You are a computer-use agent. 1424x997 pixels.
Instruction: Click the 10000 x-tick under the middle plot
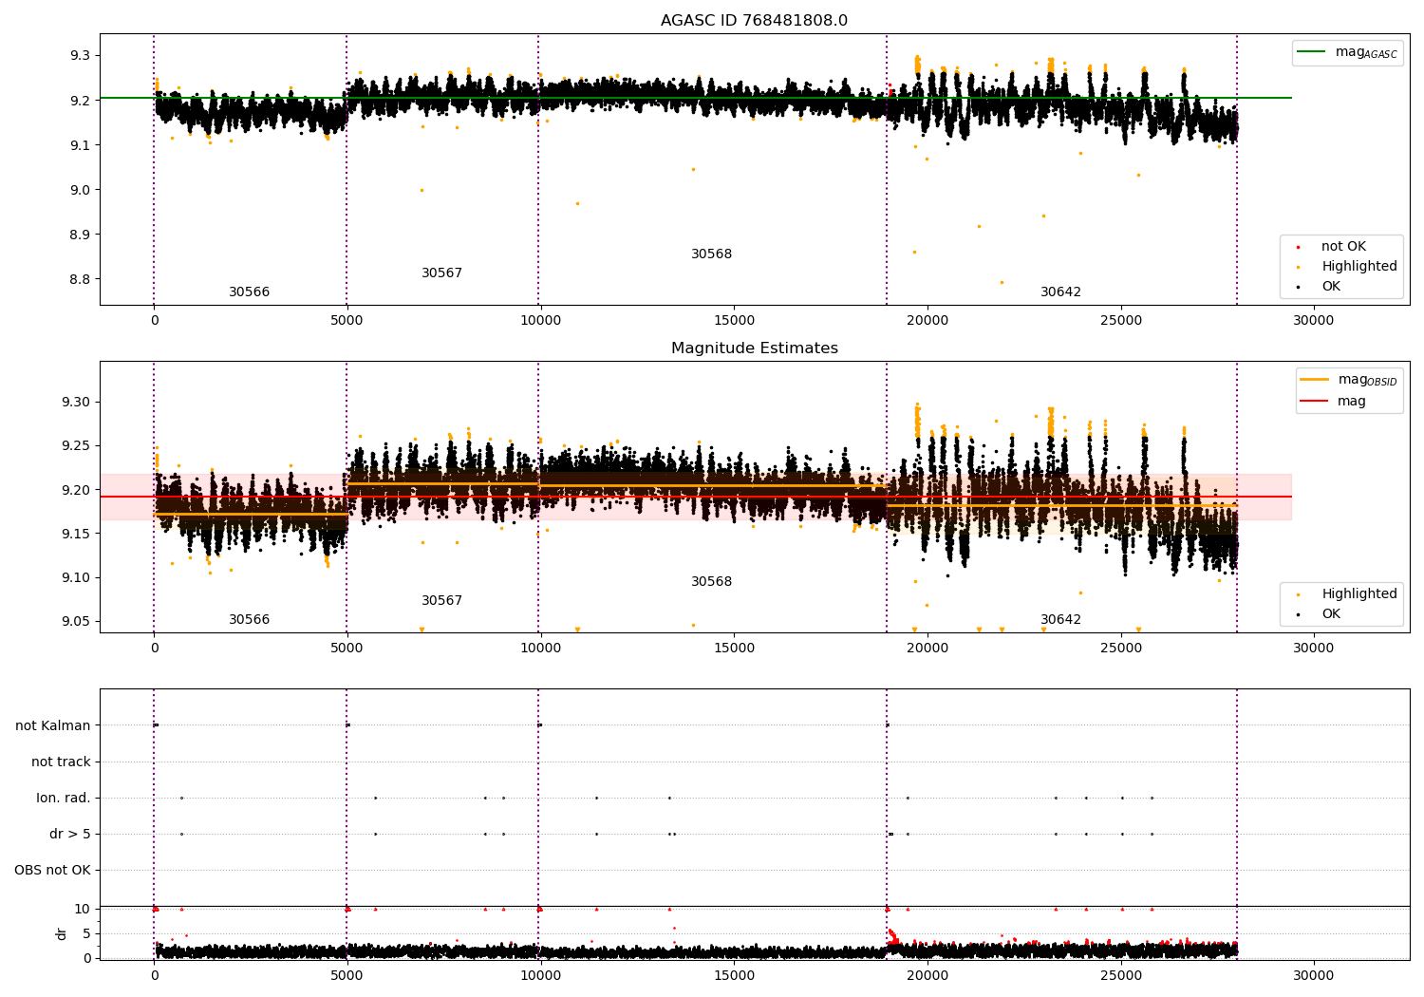pos(540,649)
